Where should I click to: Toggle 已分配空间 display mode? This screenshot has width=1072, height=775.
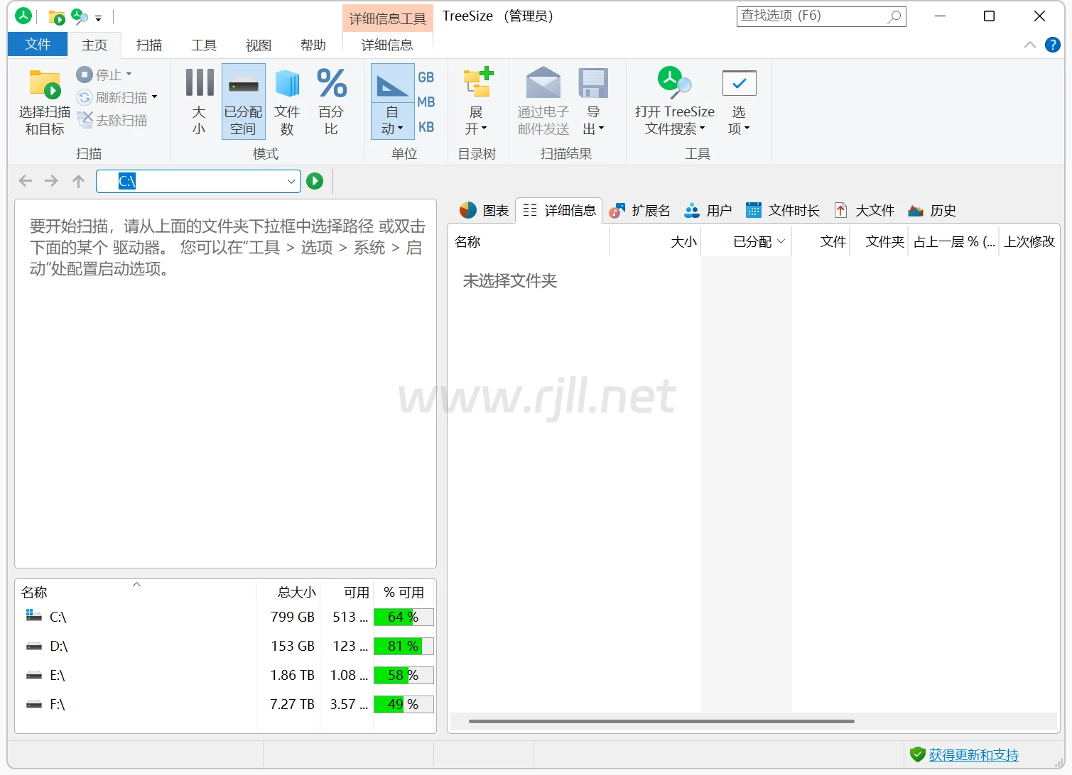243,101
